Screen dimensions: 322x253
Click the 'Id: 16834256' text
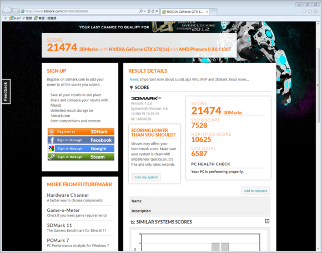(141, 119)
